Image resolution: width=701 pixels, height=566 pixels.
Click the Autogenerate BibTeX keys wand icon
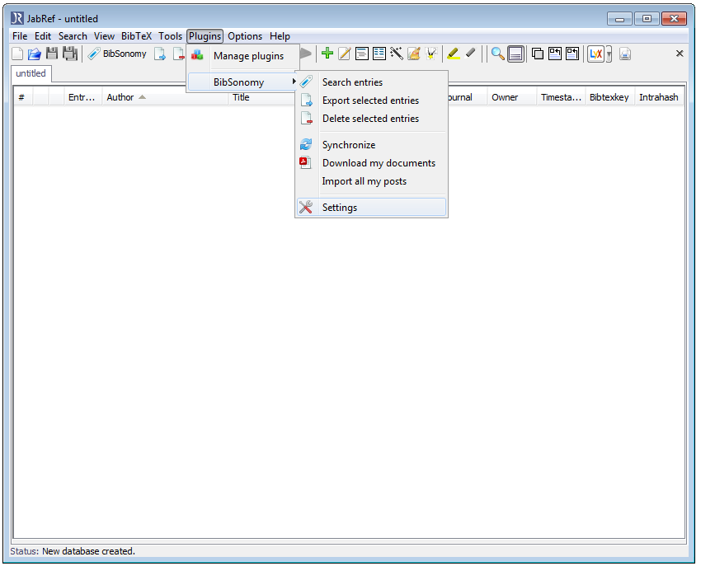pos(397,54)
